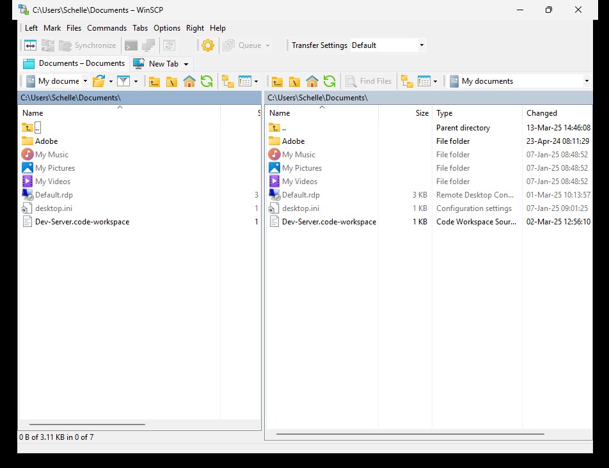Click the left panel's Open Directory folder icon

pyautogui.click(x=99, y=81)
